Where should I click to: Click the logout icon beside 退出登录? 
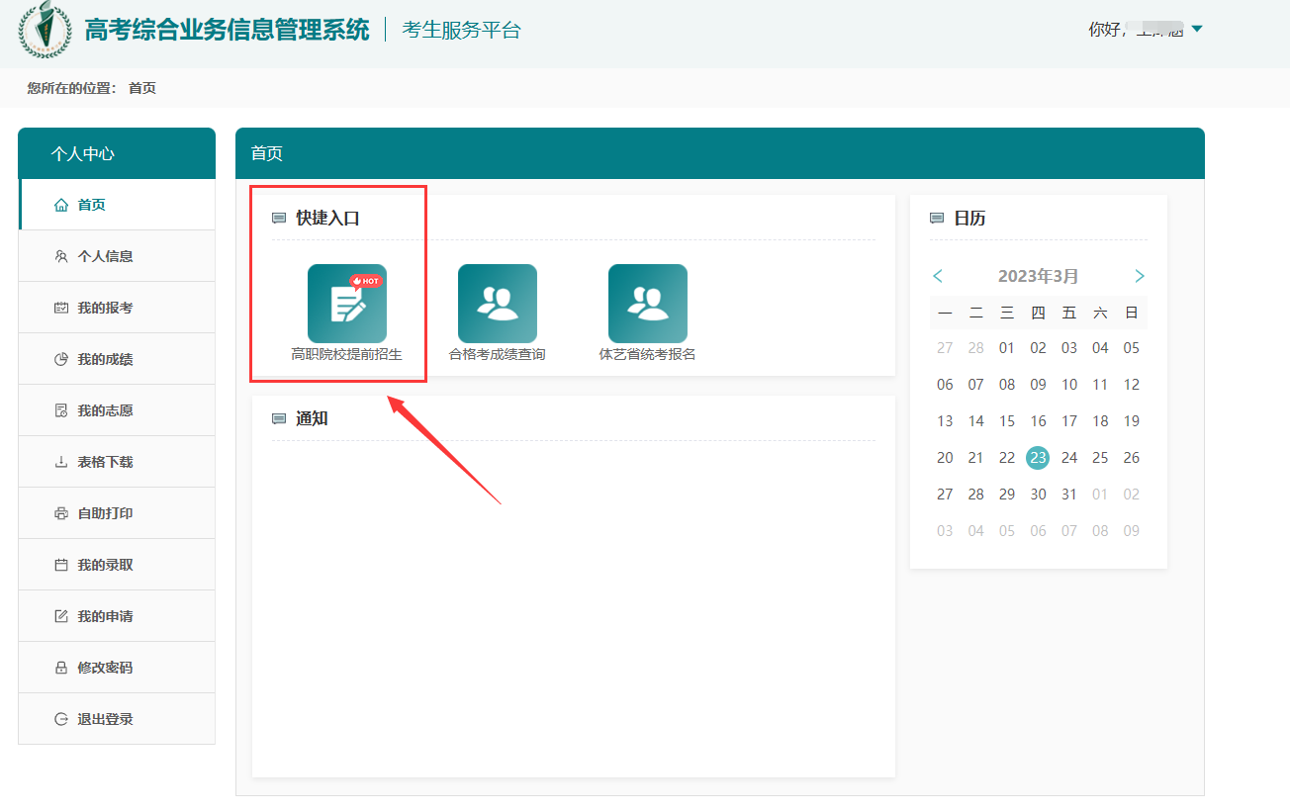pos(61,719)
